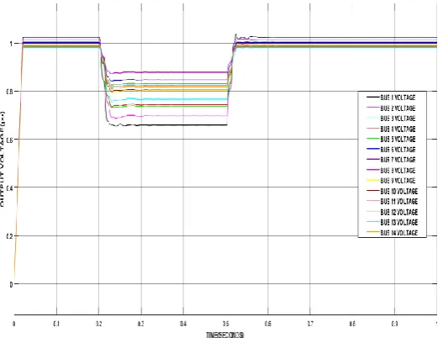Image resolution: width=443 pixels, height=338 pixels.
Task: Select the BUS 3 VOLTAGE legend label
Action: point(398,119)
